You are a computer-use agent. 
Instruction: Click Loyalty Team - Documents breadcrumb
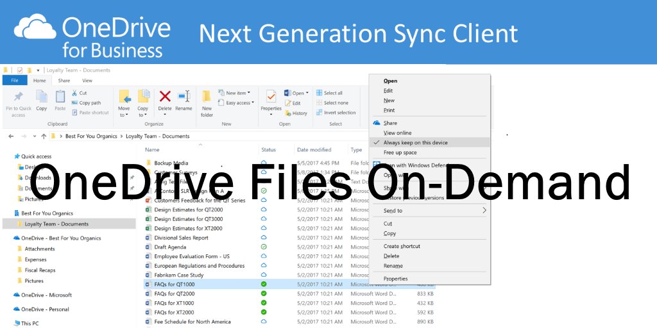tap(158, 136)
